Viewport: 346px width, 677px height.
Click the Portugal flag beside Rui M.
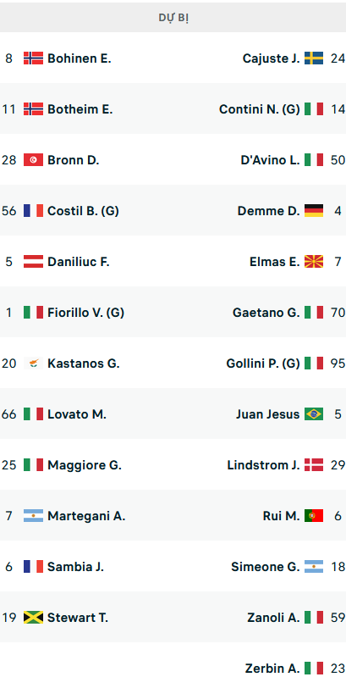tap(314, 516)
